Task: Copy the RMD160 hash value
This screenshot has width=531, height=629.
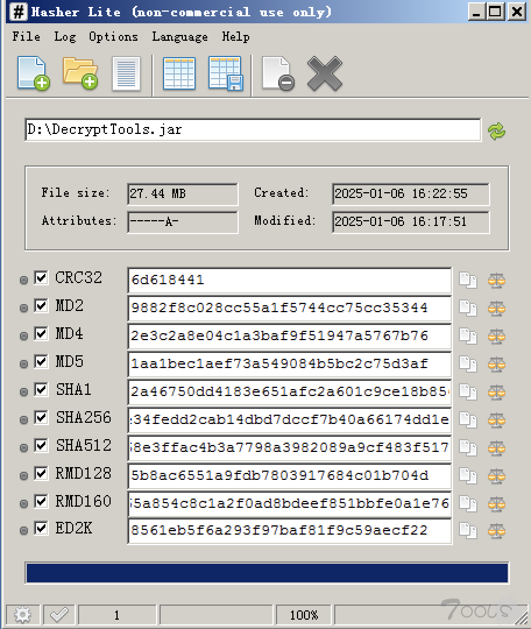Action: click(x=468, y=503)
